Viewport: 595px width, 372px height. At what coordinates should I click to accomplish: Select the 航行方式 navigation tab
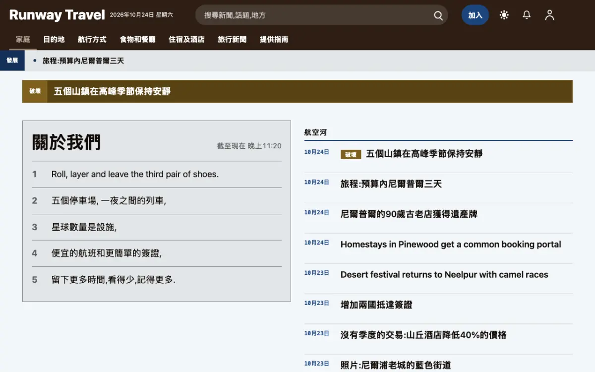pos(92,40)
